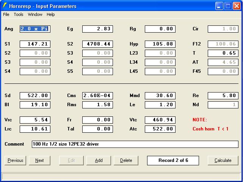Screen dimensions: 243x182
Task: Click the Record 2 of 6 indicator
Action: point(173,160)
